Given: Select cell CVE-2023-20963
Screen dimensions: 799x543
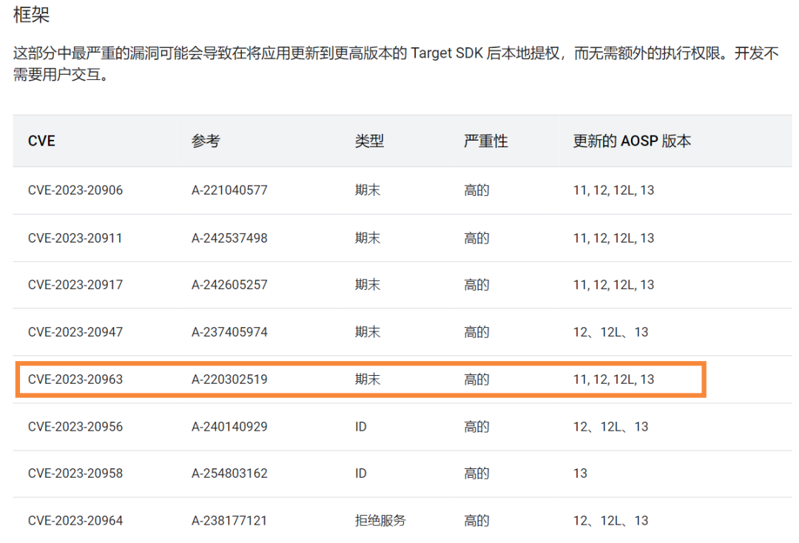Looking at the screenshot, I should pyautogui.click(x=75, y=380).
